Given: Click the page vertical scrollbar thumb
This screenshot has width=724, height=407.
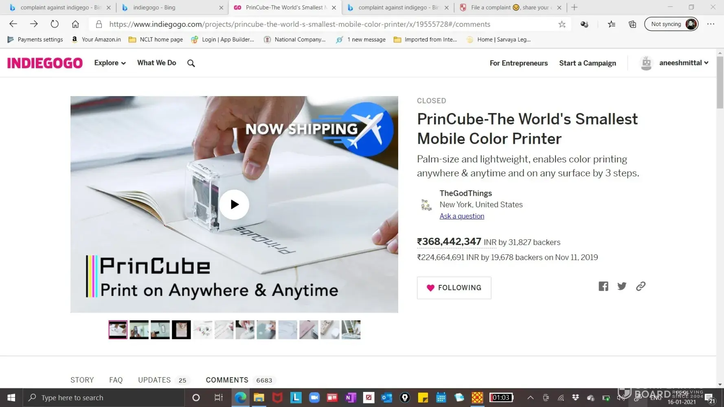Looking at the screenshot, I should [720, 82].
